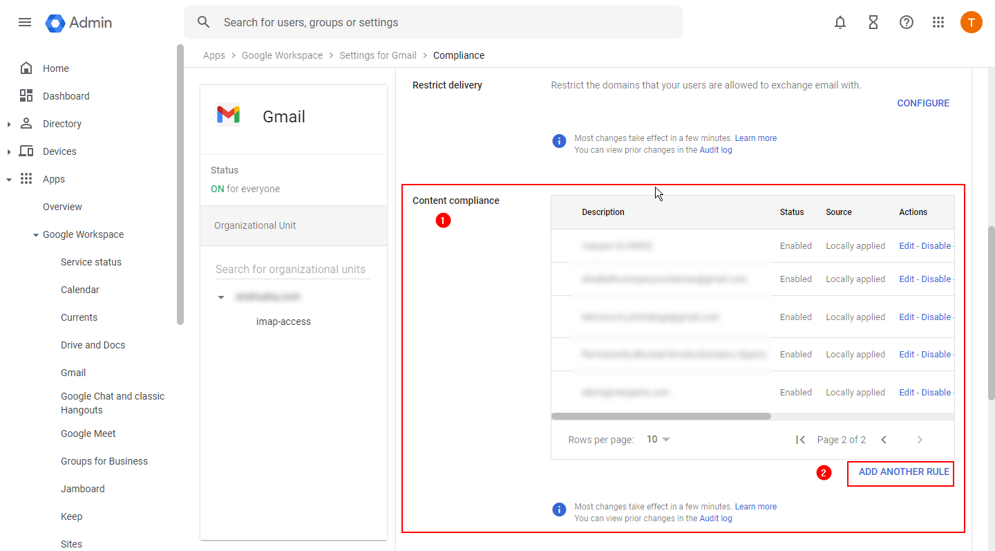Click the info icon below Restrict delivery

[559, 140]
